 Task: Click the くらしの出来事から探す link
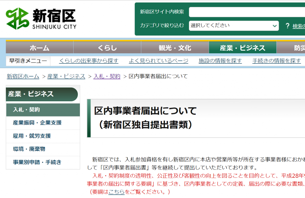point(89,61)
